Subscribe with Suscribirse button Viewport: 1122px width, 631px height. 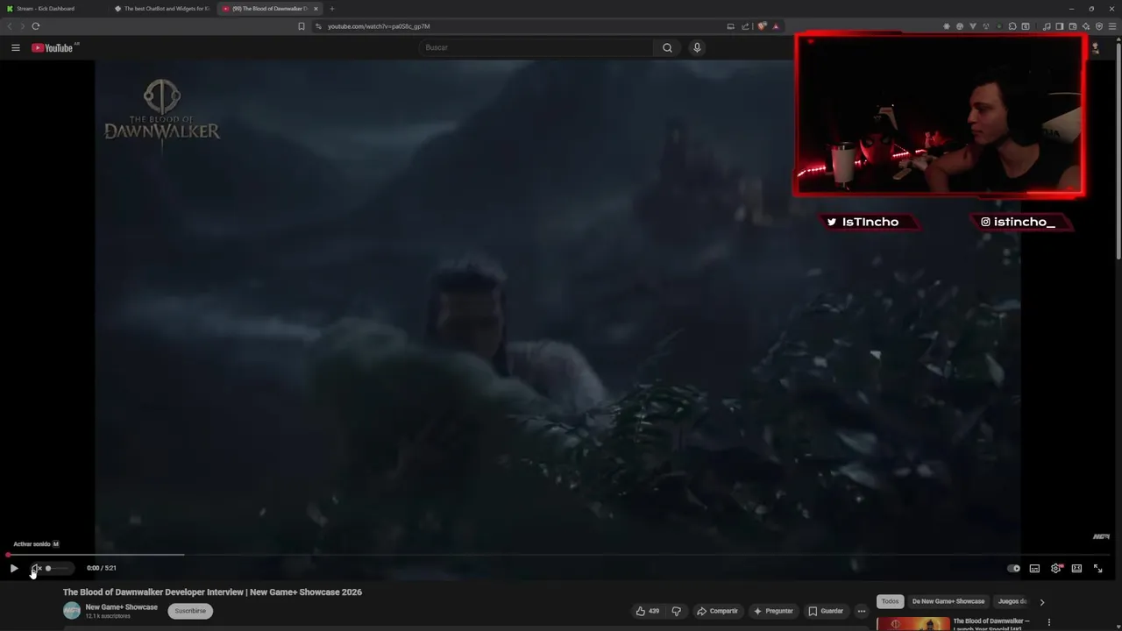click(190, 611)
